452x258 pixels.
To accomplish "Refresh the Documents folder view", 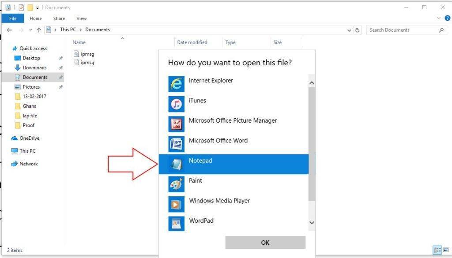I will 358,30.
